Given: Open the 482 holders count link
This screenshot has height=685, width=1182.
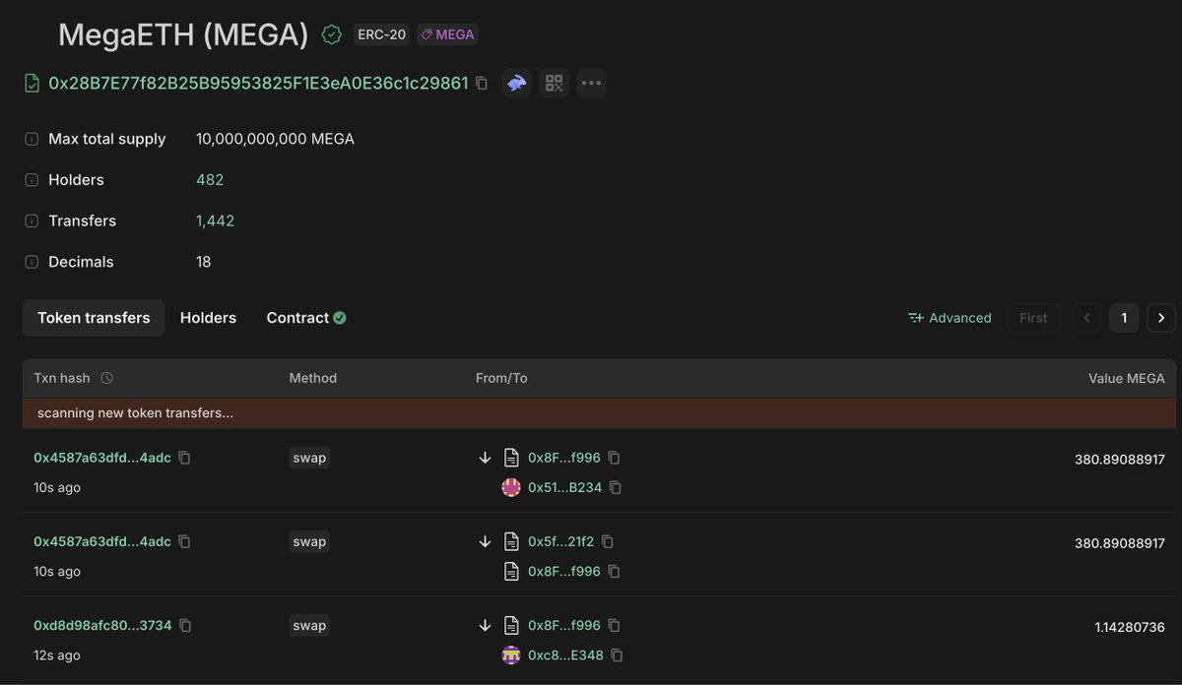Looking at the screenshot, I should point(210,180).
